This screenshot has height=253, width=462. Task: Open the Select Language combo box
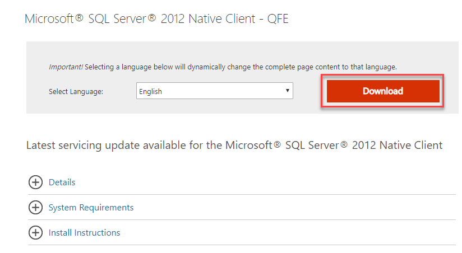214,91
